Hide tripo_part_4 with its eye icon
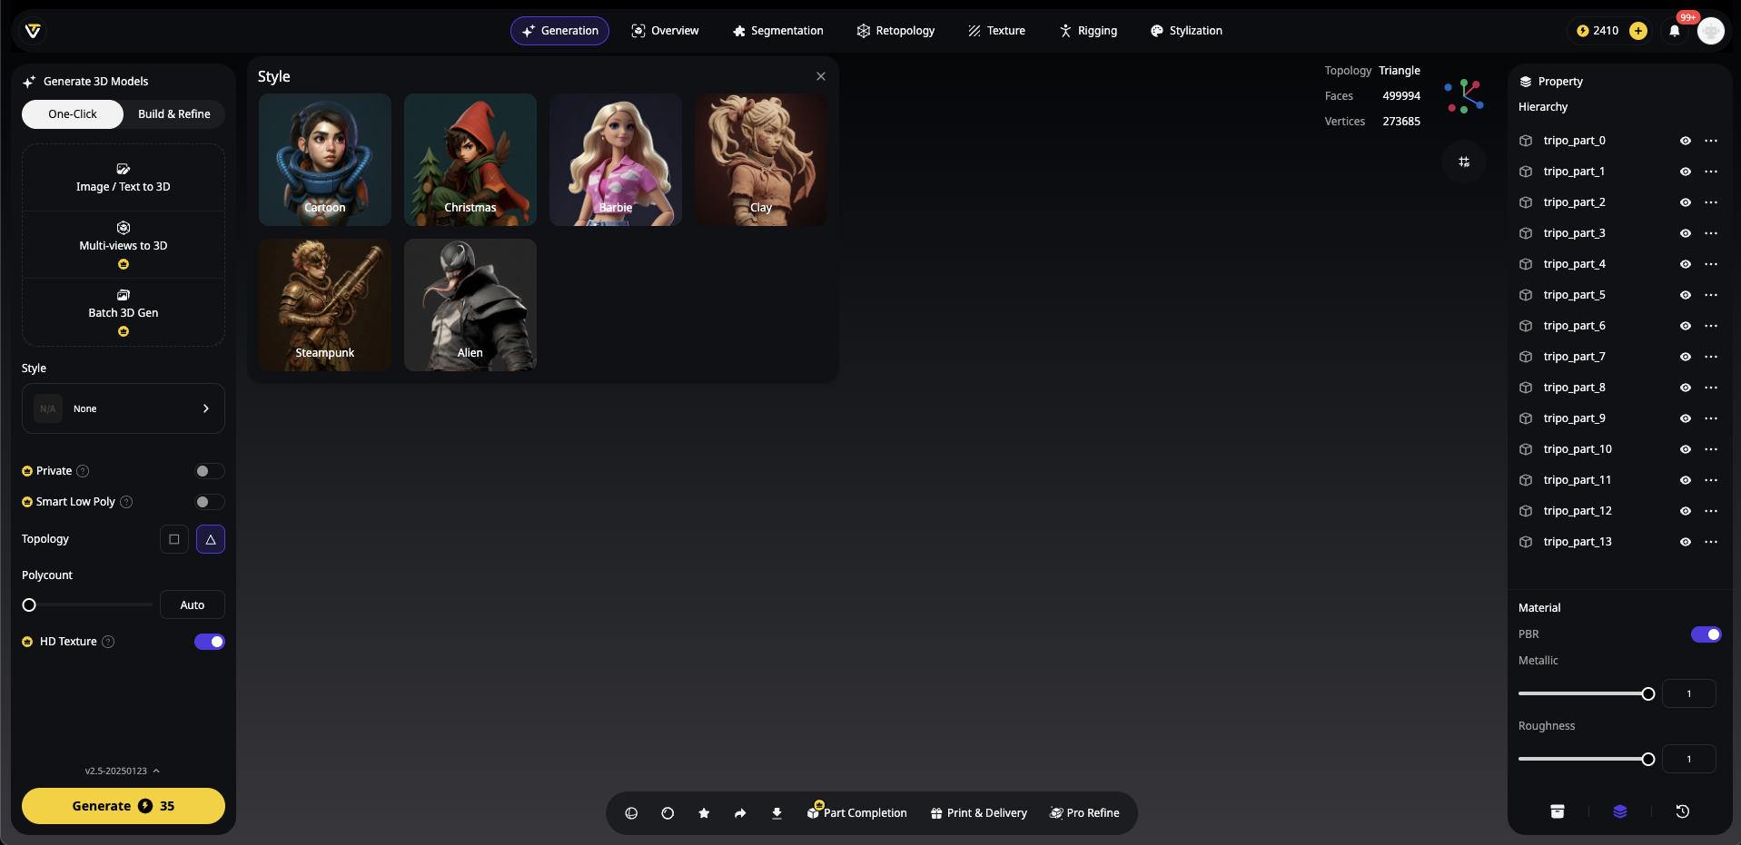 [1686, 264]
